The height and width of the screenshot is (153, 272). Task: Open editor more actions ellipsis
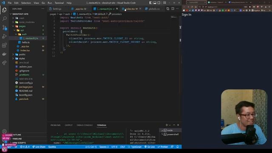coord(177,8)
